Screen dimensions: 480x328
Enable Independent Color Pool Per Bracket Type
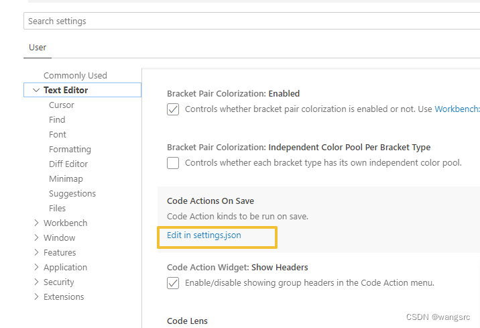tap(173, 163)
